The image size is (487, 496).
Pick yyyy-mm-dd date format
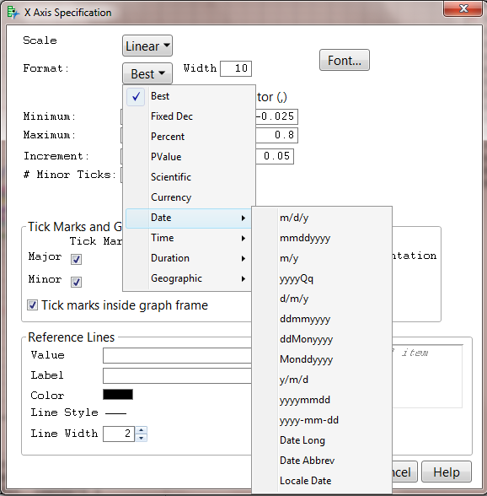click(322, 420)
